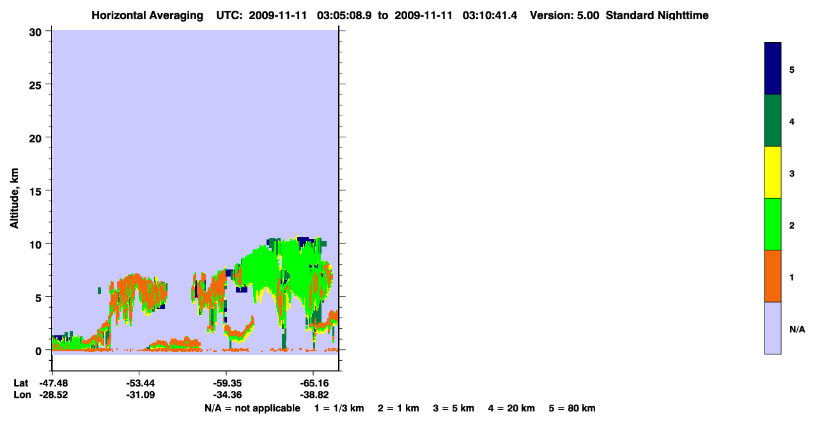Click the yellow colorbar segment labeled 3
The image size is (831, 426).
[x=772, y=172]
